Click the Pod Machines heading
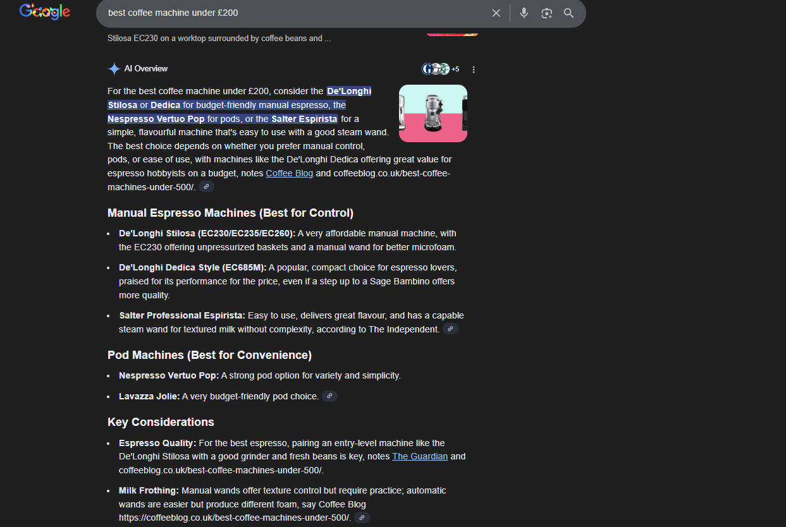786x527 pixels. point(209,355)
